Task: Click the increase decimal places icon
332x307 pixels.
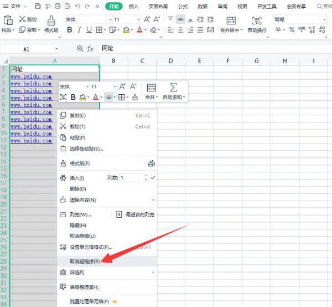Action: 312,30
